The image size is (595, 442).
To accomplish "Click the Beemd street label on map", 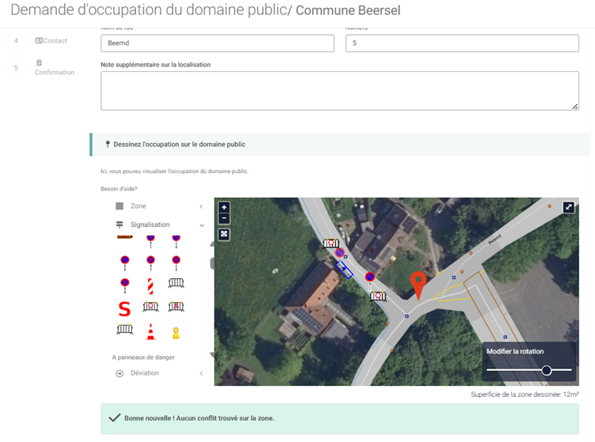I will point(495,240).
